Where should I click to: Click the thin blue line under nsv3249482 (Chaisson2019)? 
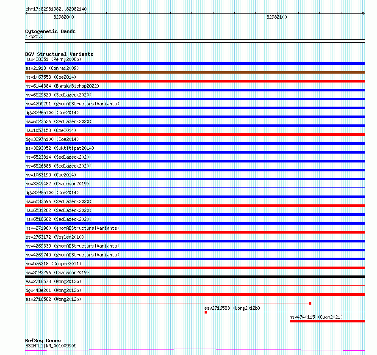tap(195, 187)
